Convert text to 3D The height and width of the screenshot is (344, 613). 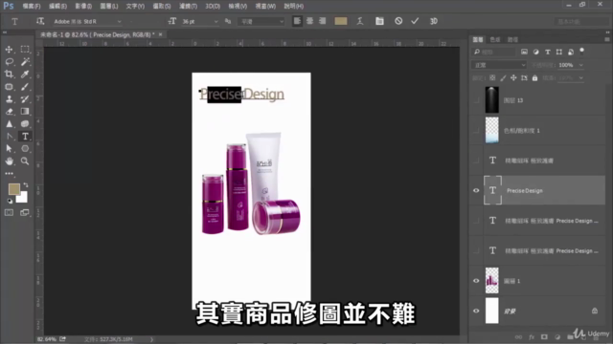(x=434, y=21)
